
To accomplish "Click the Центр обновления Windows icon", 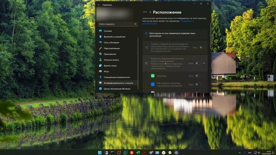I will (x=100, y=89).
